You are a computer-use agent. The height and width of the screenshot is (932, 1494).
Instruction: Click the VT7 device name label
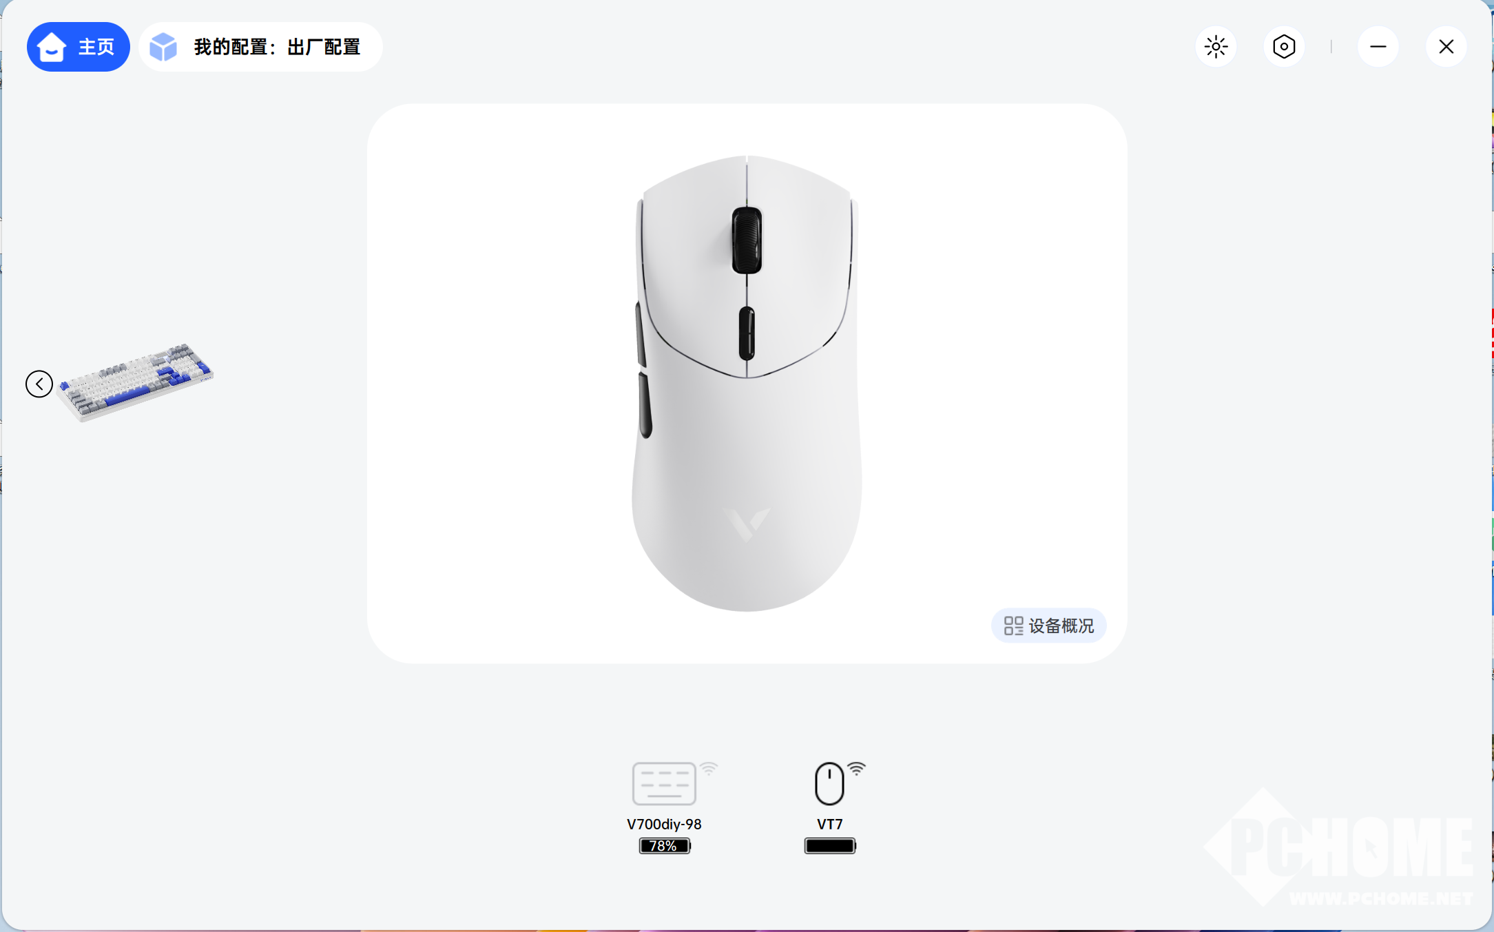pyautogui.click(x=829, y=824)
